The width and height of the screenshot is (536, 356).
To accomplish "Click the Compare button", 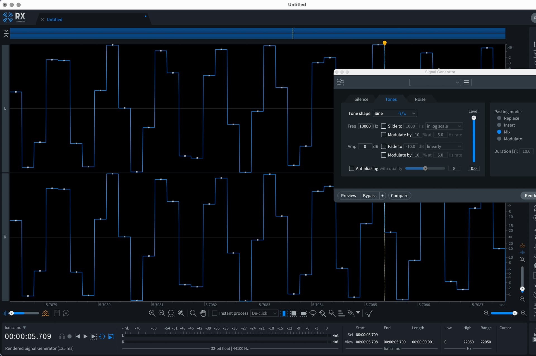I will (x=399, y=196).
